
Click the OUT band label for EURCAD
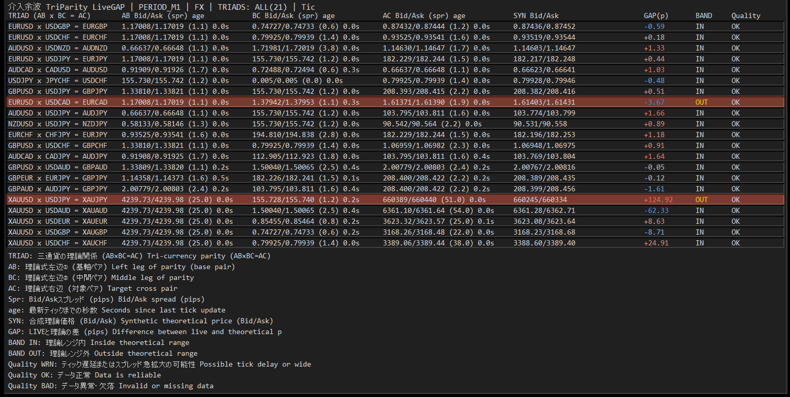[x=701, y=102]
